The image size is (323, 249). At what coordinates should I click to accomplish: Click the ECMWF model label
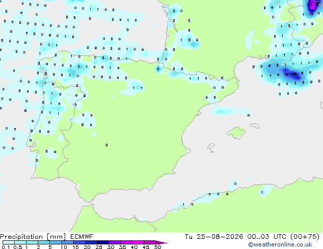[82, 237]
